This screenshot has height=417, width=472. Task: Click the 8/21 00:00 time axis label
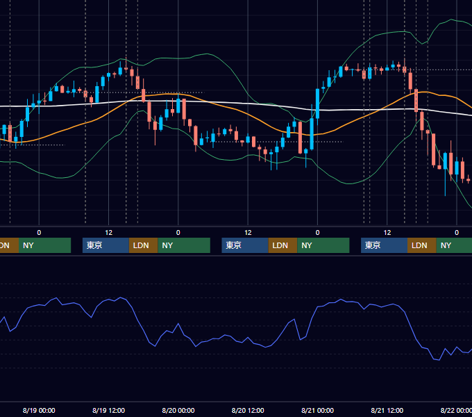pos(318,410)
